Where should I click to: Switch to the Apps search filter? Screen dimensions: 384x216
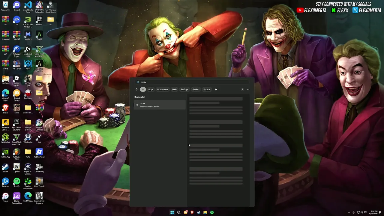pyautogui.click(x=151, y=89)
